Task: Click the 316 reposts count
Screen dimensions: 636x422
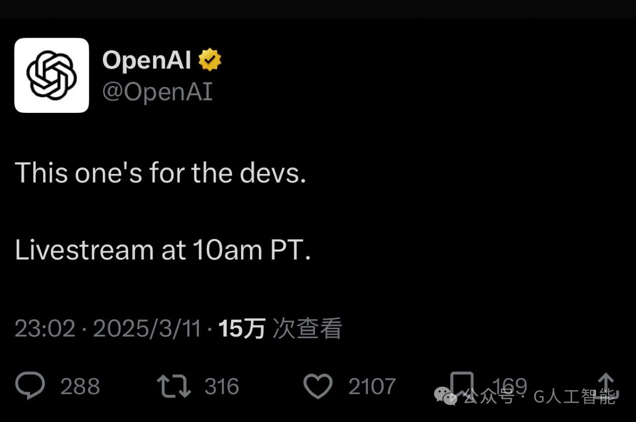Action: click(x=222, y=387)
